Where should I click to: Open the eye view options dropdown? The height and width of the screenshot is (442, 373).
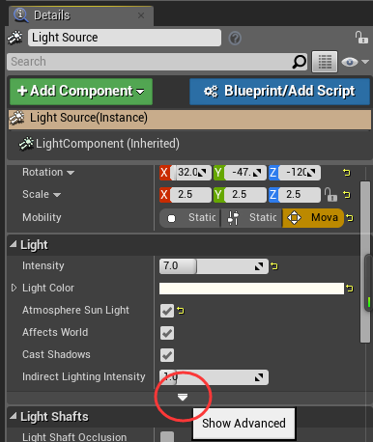[355, 62]
